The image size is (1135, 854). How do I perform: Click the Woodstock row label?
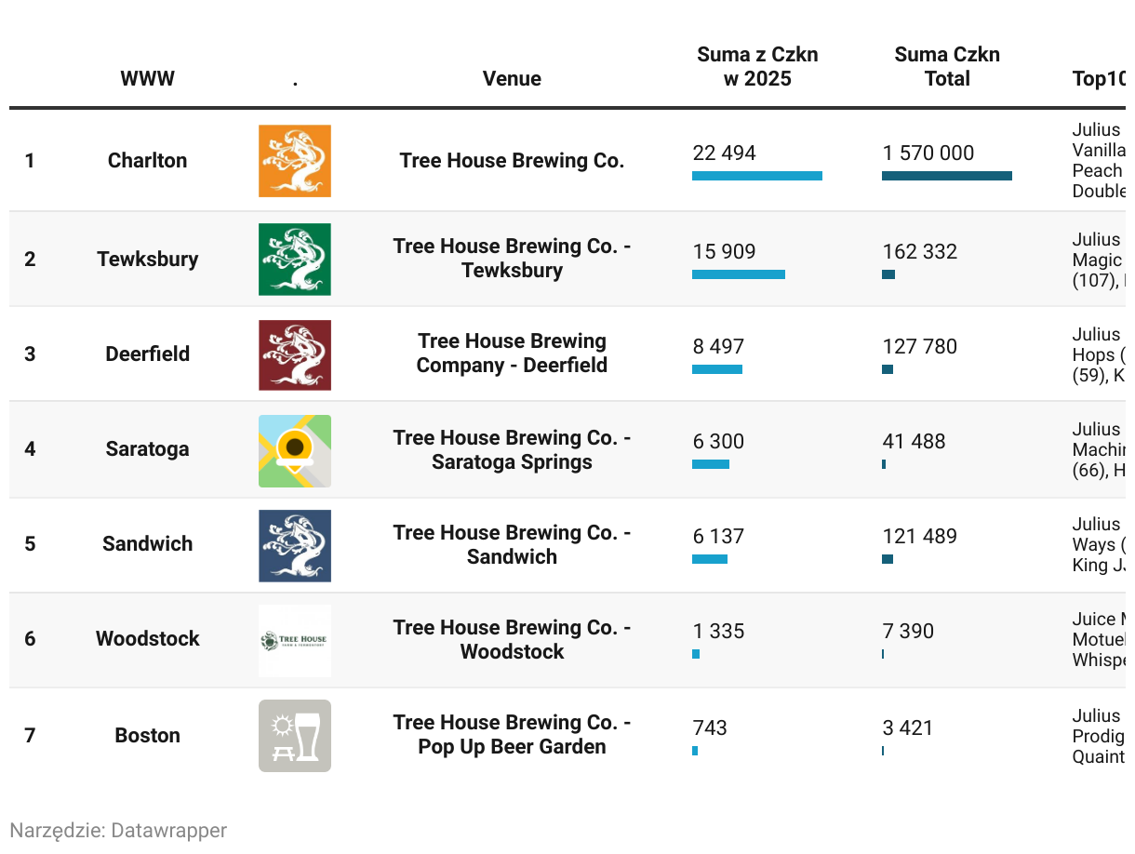(x=147, y=639)
